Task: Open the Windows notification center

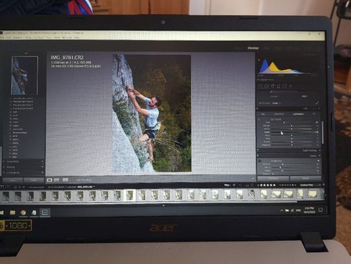Action: pos(320,210)
